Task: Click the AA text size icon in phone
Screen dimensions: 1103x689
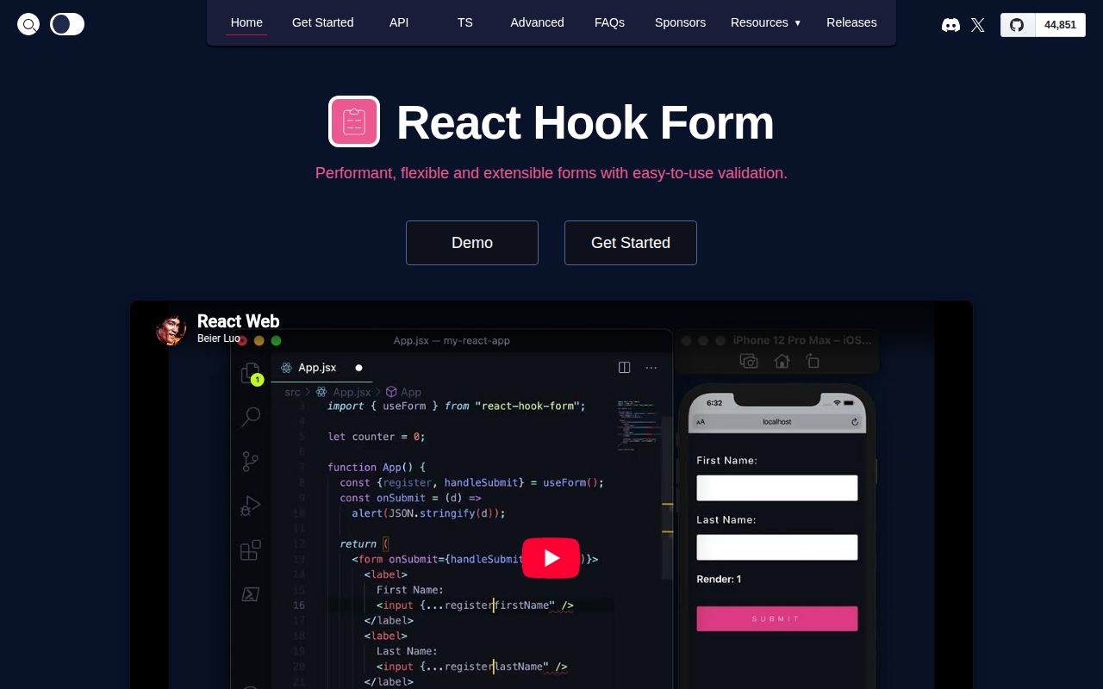Action: click(x=701, y=422)
